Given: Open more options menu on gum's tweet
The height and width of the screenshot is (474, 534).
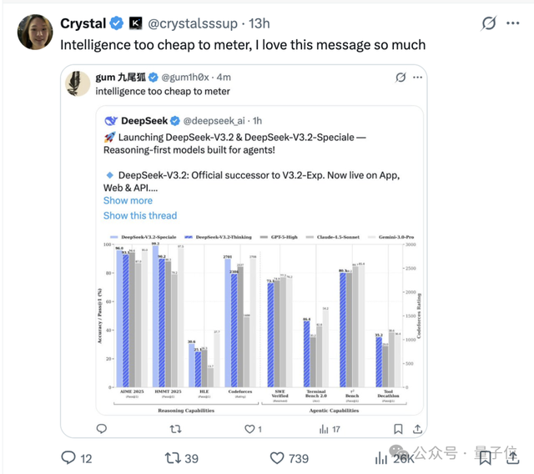Looking at the screenshot, I should tap(417, 78).
